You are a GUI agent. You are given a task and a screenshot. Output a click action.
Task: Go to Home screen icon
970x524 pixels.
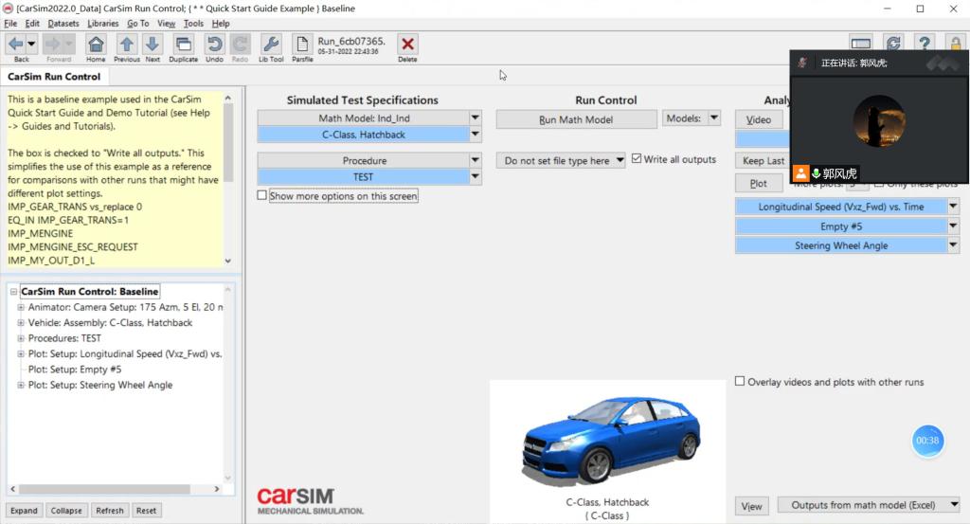[x=96, y=44]
